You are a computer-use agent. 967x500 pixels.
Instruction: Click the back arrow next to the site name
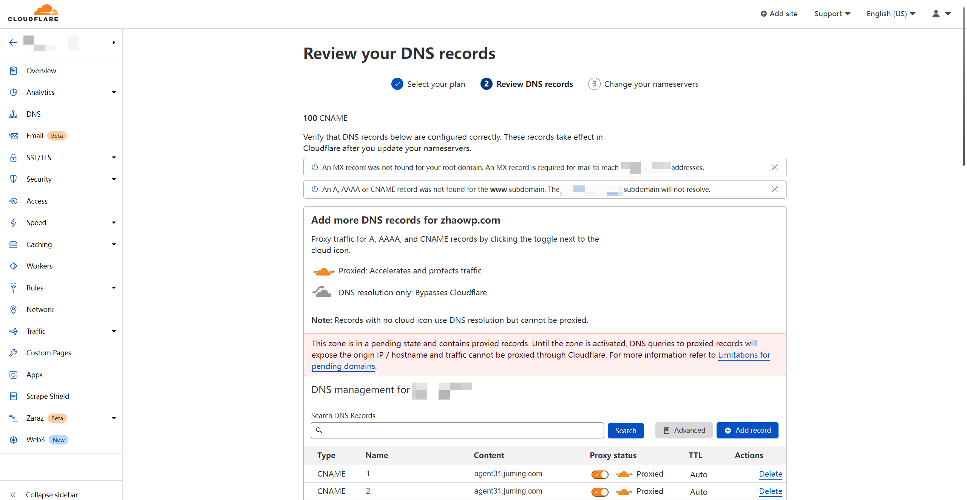(13, 43)
